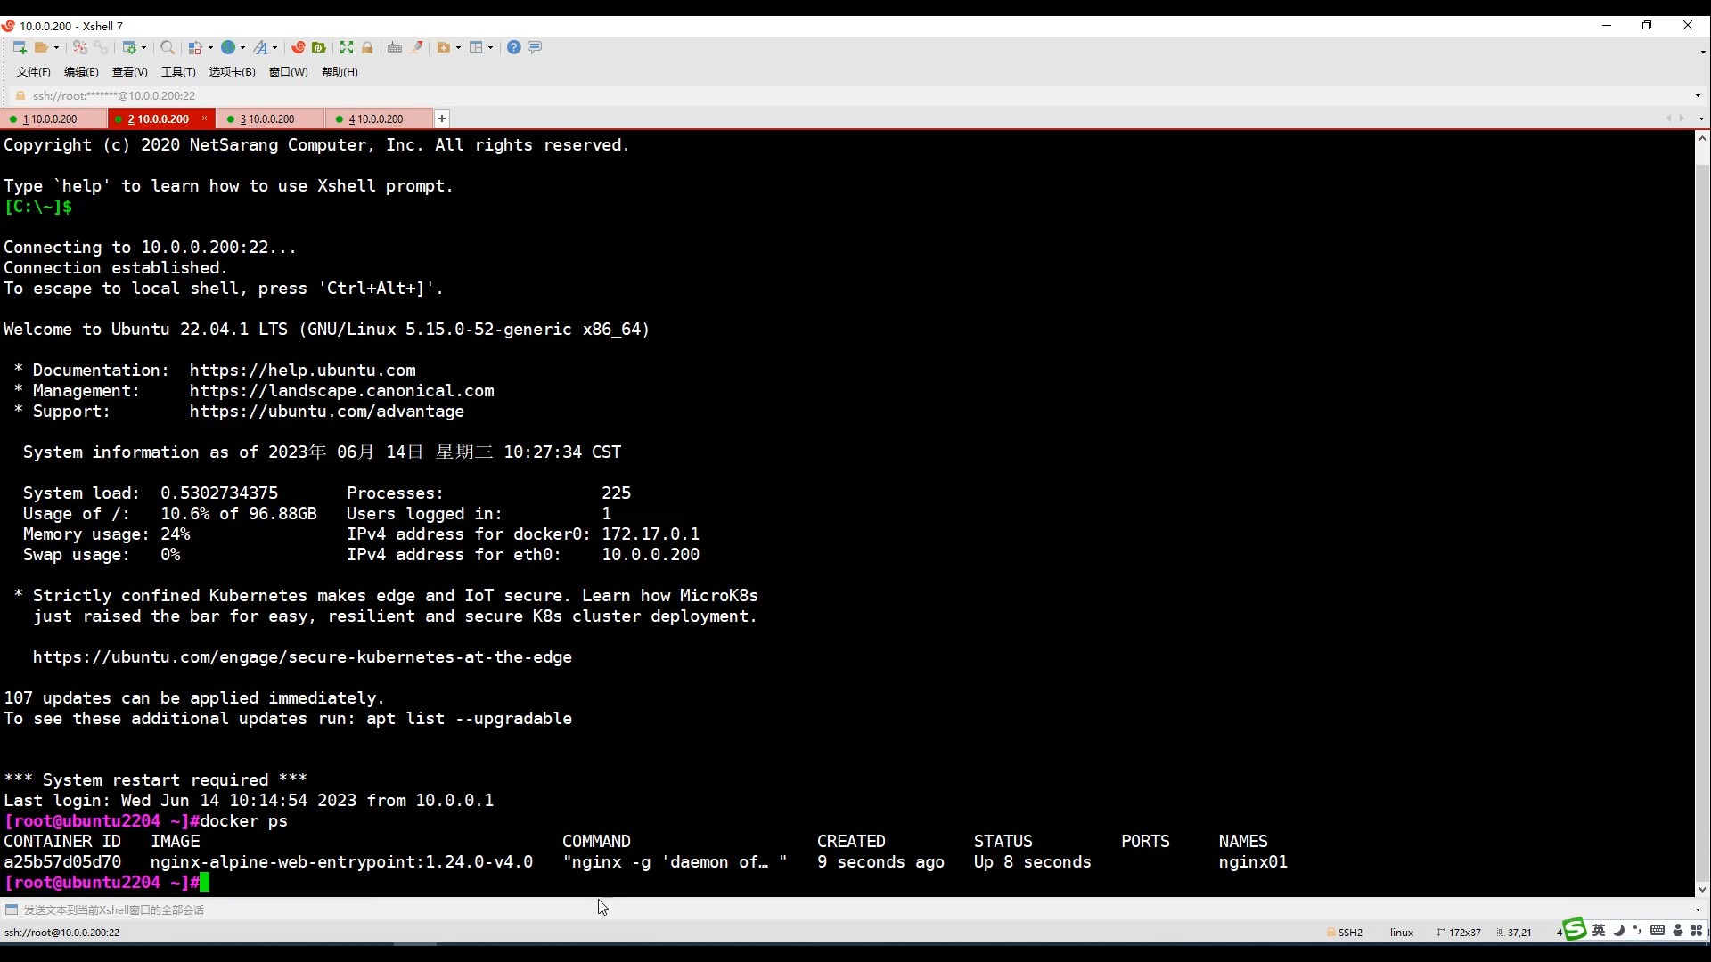Expand the font dropdown arrow
The width and height of the screenshot is (1711, 962).
click(274, 47)
